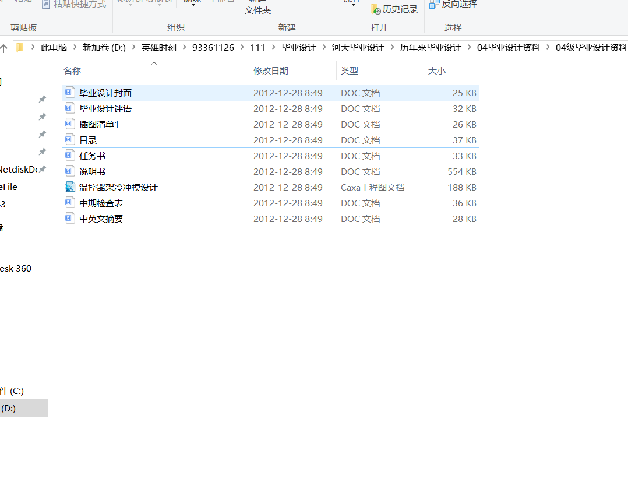Click the Caxa icon of 温控器架冷冲模设计
The width and height of the screenshot is (628, 482).
[70, 187]
